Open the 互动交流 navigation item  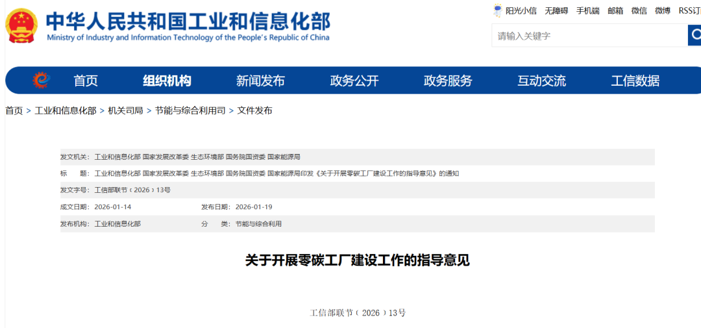coord(541,81)
